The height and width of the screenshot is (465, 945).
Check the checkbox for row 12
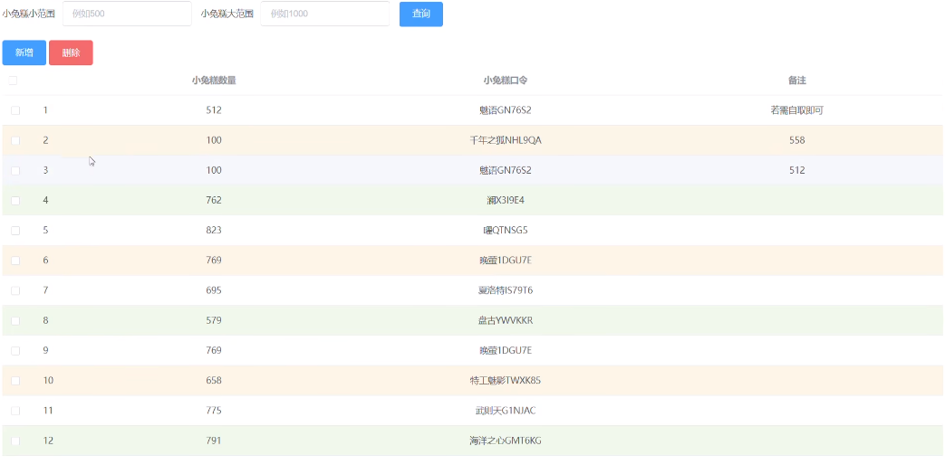coord(15,441)
